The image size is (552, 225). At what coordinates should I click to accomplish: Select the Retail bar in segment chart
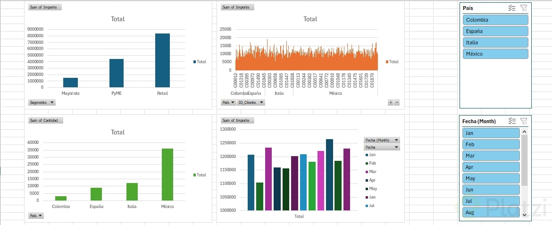coord(162,60)
